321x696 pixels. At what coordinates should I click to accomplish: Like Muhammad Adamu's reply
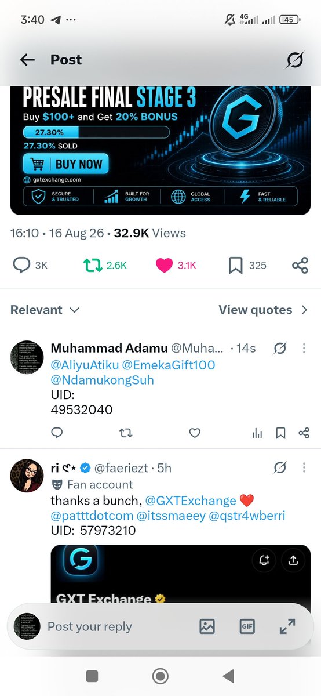195,433
